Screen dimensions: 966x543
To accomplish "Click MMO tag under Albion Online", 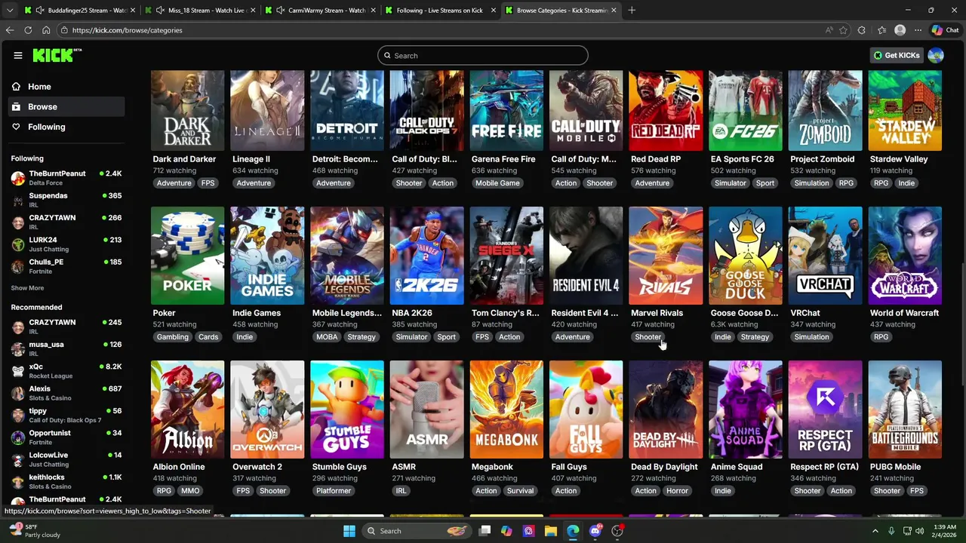I will pos(190,491).
